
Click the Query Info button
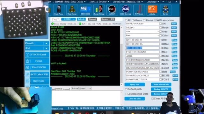click(135, 85)
